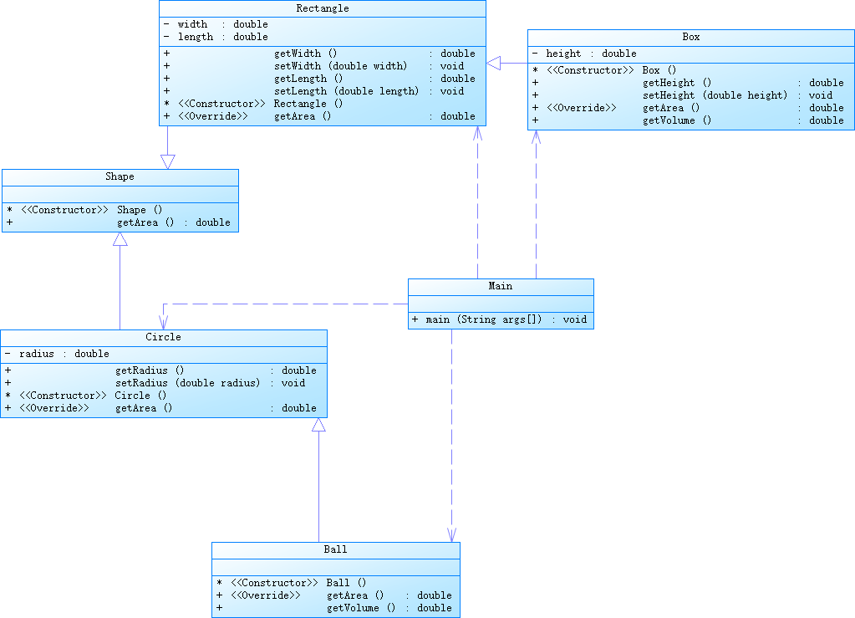This screenshot has width=855, height=618.
Task: Click the Ball () constructor entry
Action: [291, 583]
